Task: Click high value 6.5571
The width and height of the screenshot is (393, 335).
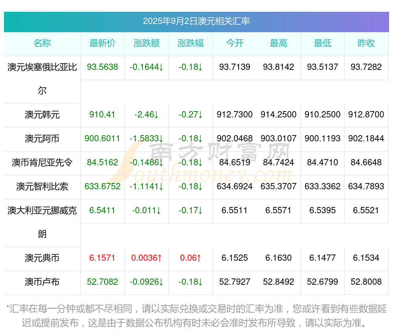Action: click(x=279, y=211)
